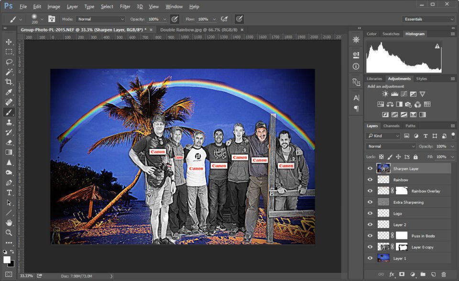This screenshot has width=459, height=281.
Task: Delete layer with trash icon
Action: pyautogui.click(x=444, y=274)
